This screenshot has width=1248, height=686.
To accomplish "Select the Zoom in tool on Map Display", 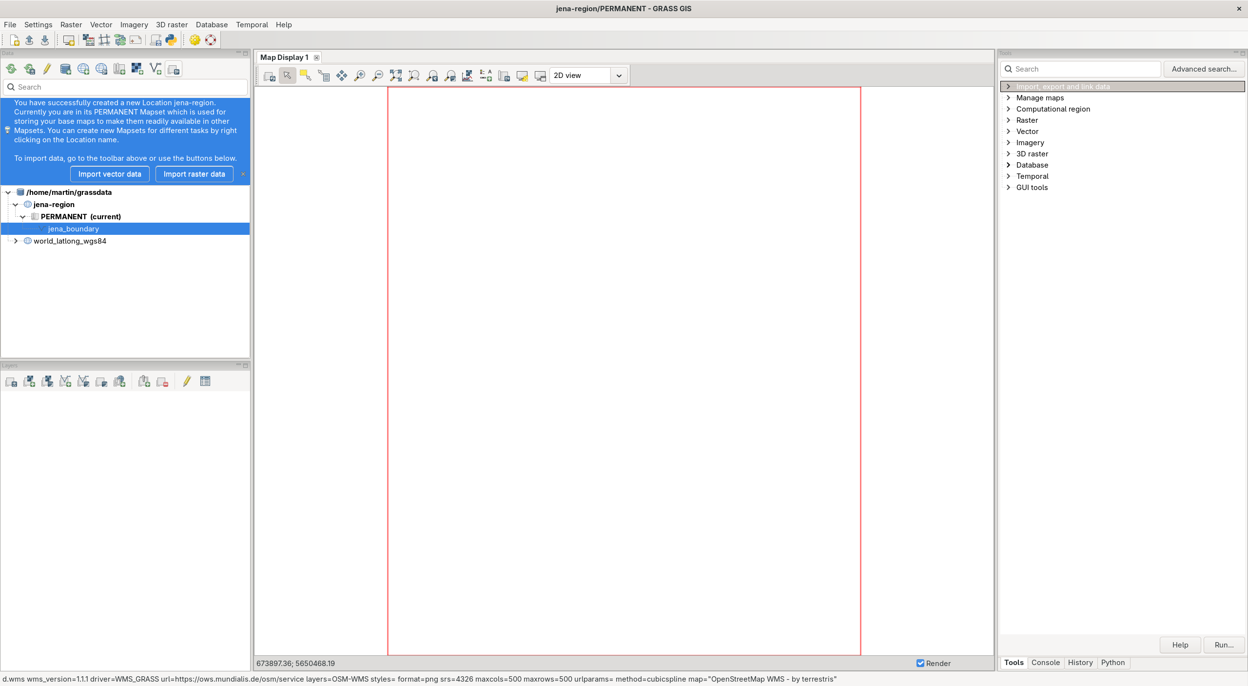I will click(359, 76).
